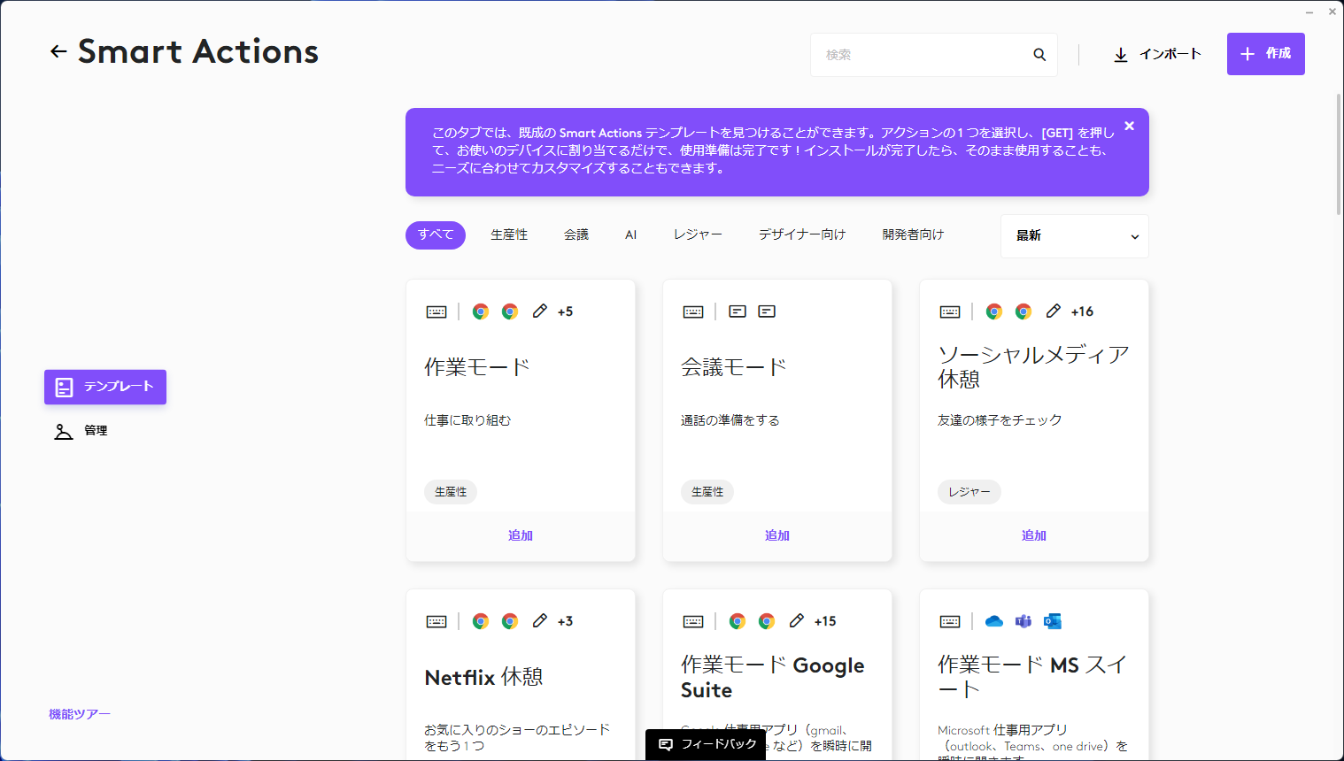Select the 生産性 filter tab

509,235
